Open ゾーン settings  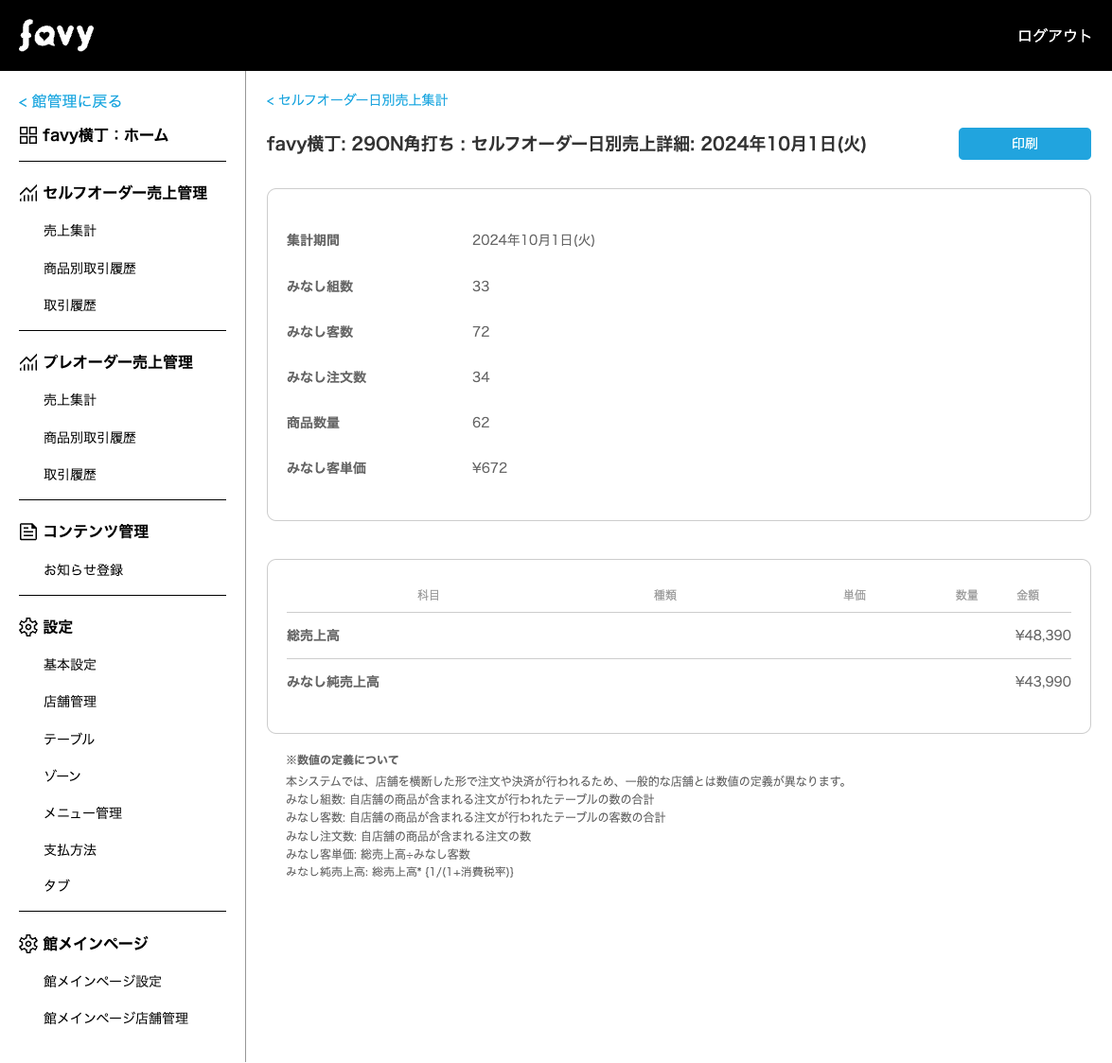tap(62, 776)
